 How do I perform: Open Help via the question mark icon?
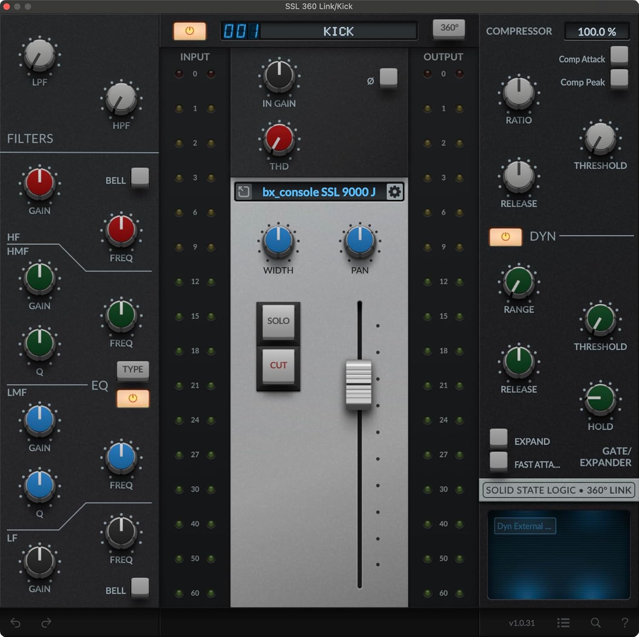click(x=625, y=623)
